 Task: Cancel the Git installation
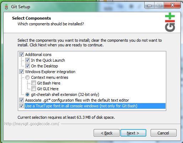click(x=163, y=133)
